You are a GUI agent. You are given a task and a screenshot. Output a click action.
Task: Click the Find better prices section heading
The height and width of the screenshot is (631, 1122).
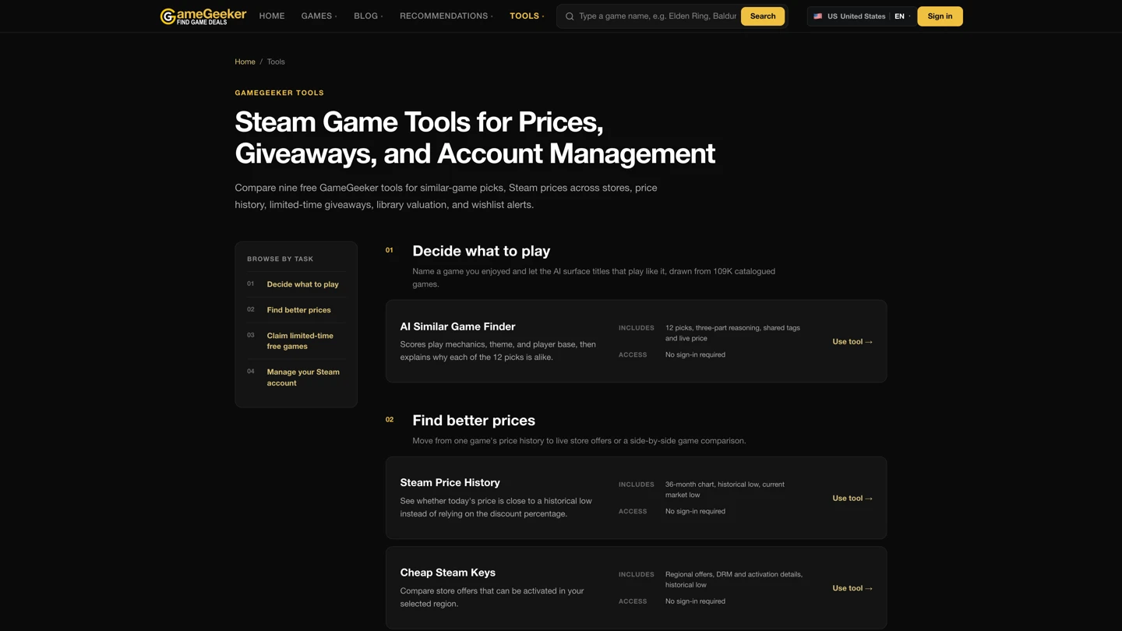click(474, 420)
